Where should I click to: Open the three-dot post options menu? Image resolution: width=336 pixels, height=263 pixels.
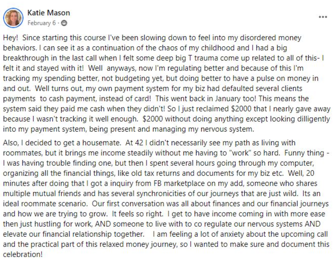[323, 17]
